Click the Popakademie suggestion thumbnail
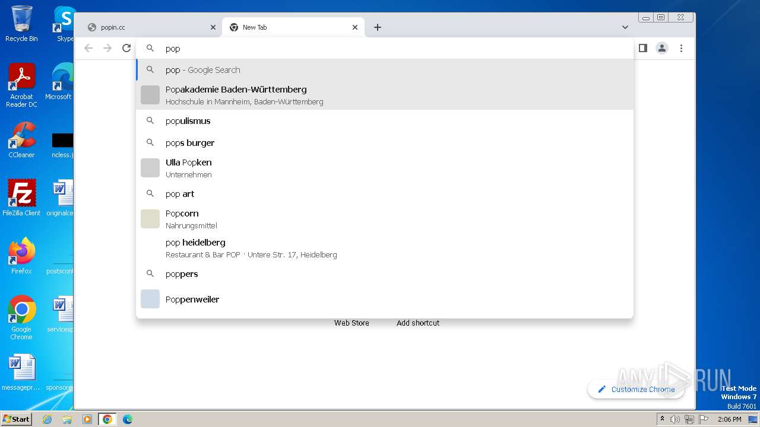 (150, 95)
